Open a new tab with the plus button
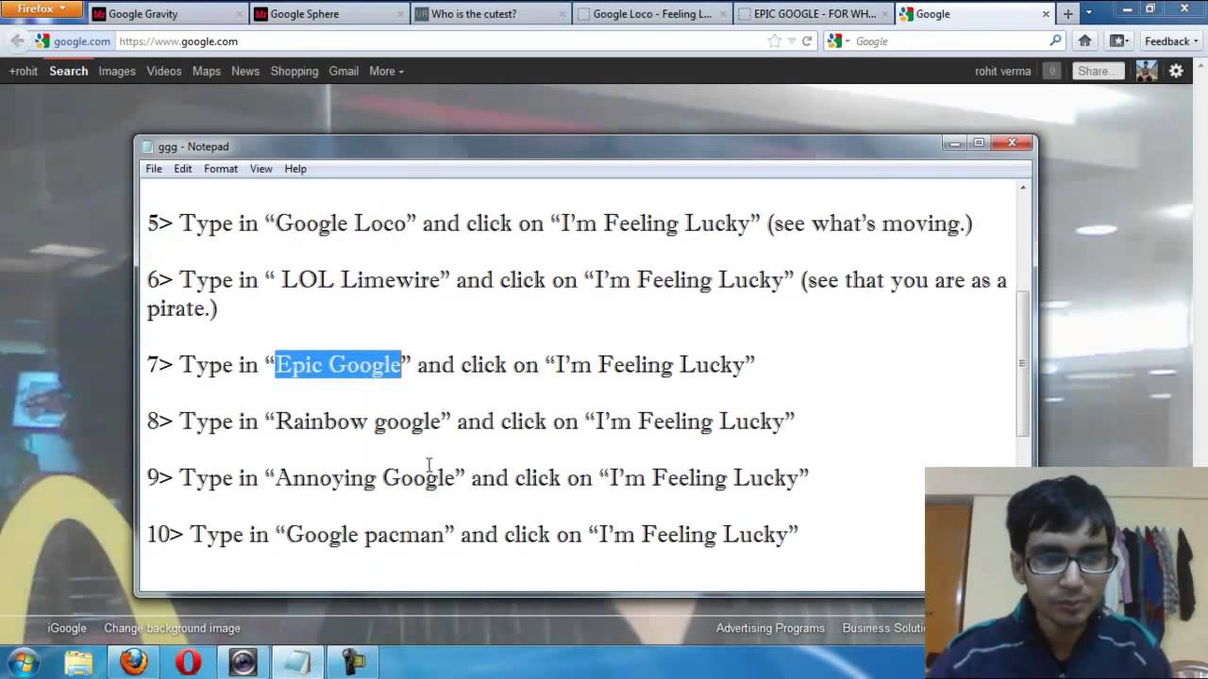This screenshot has height=679, width=1208. tap(1068, 14)
